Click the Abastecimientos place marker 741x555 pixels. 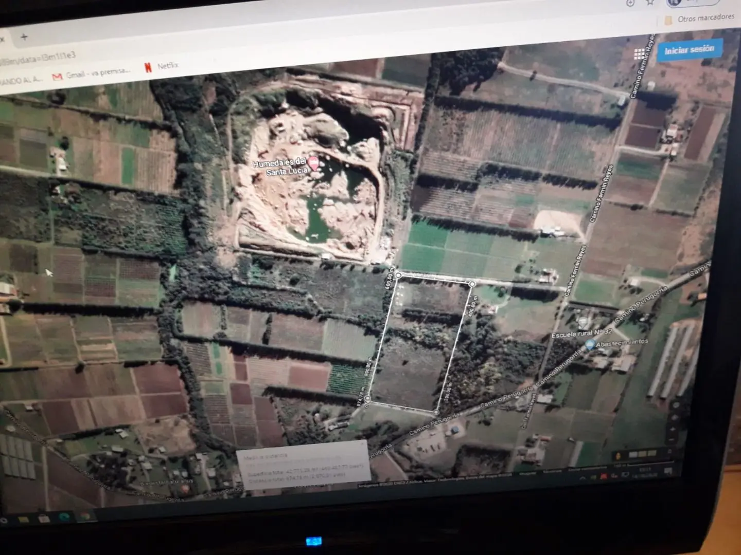click(x=590, y=344)
